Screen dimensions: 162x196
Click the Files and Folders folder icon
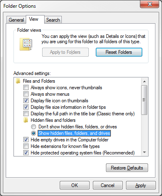(18, 81)
